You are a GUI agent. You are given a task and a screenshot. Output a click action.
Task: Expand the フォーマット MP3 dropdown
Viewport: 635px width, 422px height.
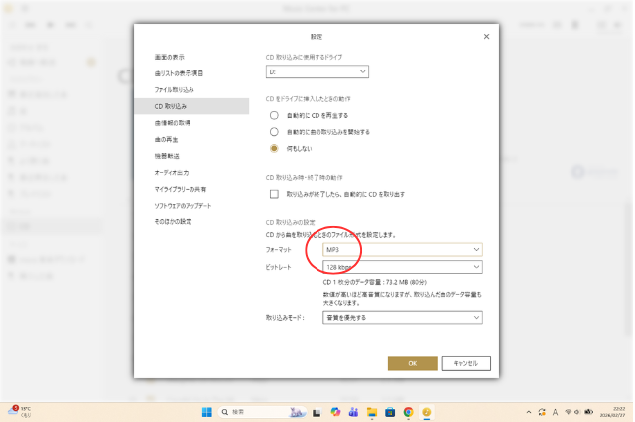(x=403, y=250)
